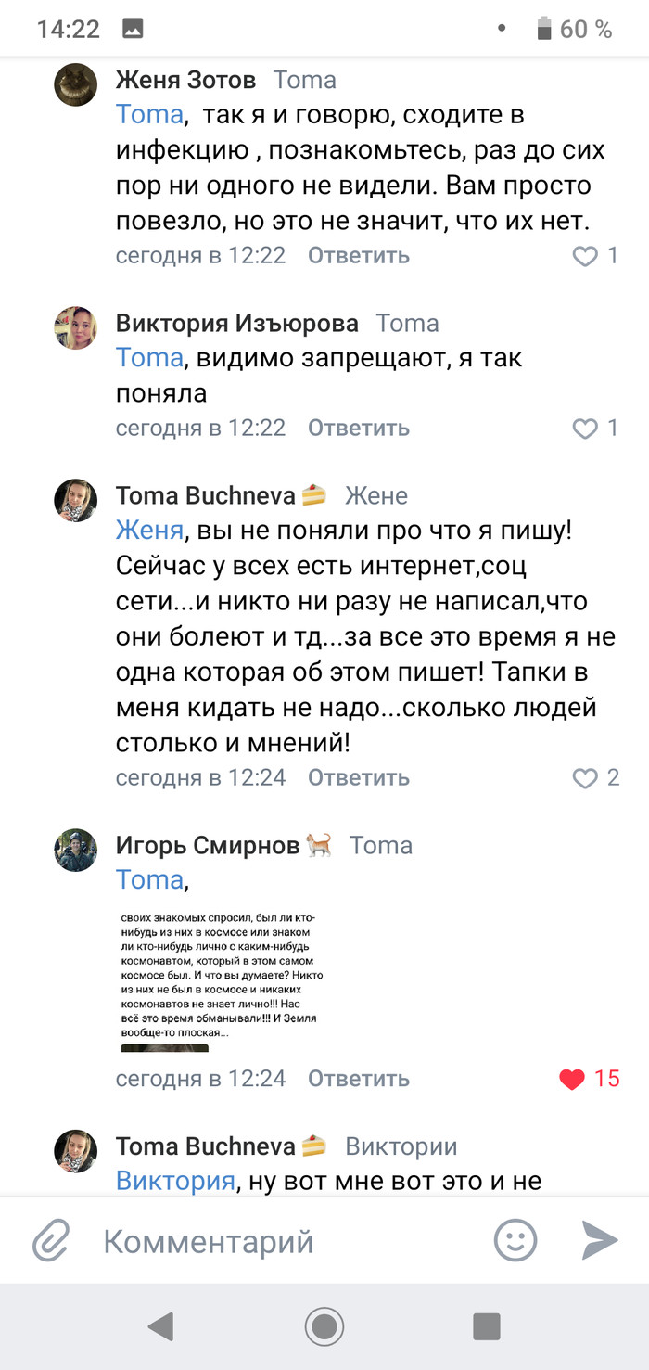The image size is (649, 1370).
Task: Open Женя Зотов's profile avatar
Action: (x=76, y=86)
